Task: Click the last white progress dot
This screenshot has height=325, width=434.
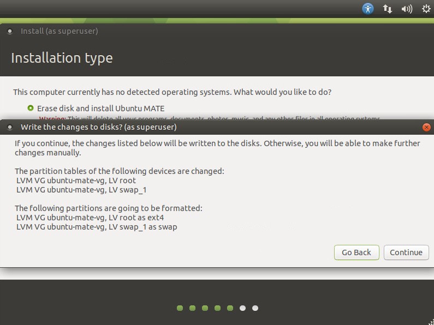Action: [255, 308]
